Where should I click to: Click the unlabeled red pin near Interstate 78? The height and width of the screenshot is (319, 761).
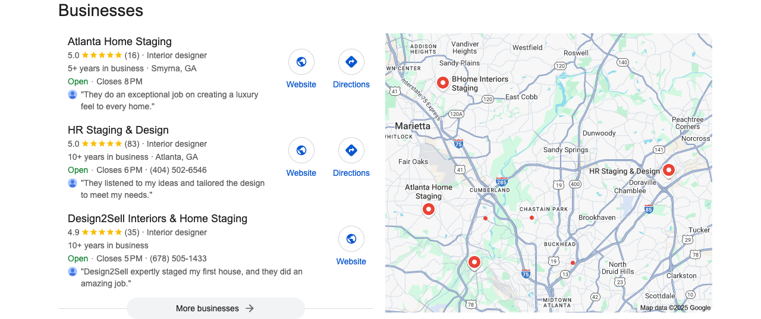[x=474, y=263]
